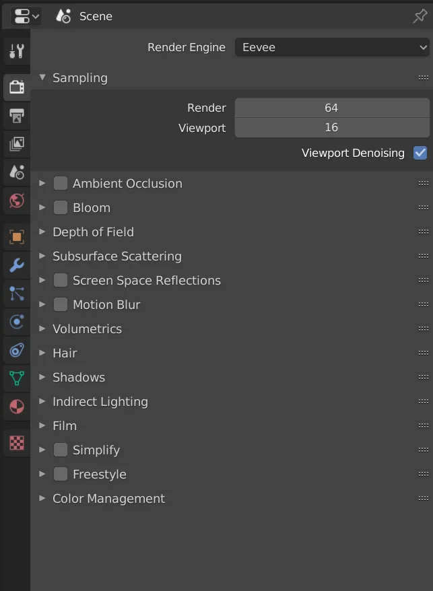Enable the Ambient Occlusion checkbox
Screen dimensions: 433x591
61,183
